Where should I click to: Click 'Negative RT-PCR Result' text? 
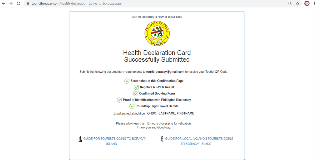[x=157, y=87]
